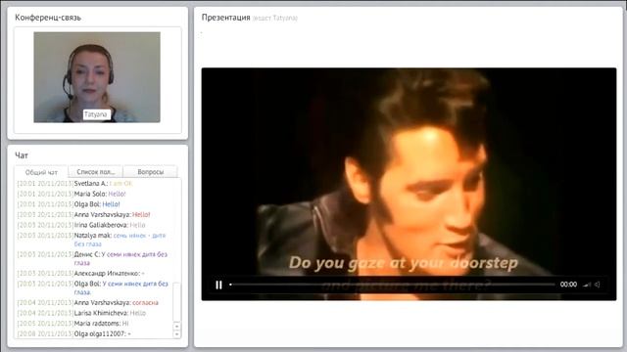Select Irina Galiakberova's chat message
This screenshot has height=352, width=627.
tap(81, 225)
